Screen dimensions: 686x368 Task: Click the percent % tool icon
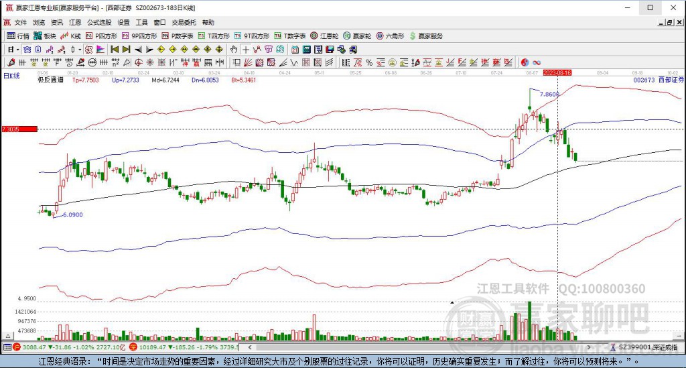[369, 62]
